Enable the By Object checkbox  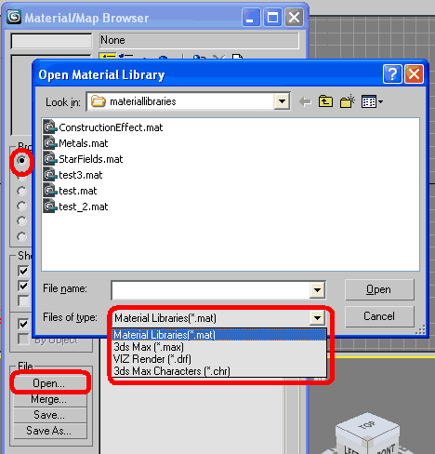[x=23, y=339]
